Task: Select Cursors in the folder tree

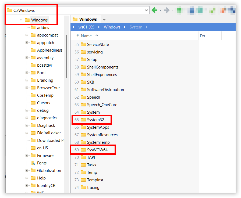Action: (x=44, y=103)
